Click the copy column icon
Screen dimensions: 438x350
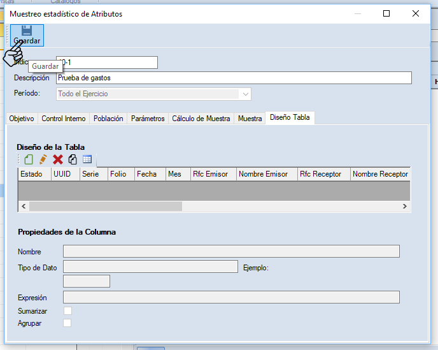point(73,159)
